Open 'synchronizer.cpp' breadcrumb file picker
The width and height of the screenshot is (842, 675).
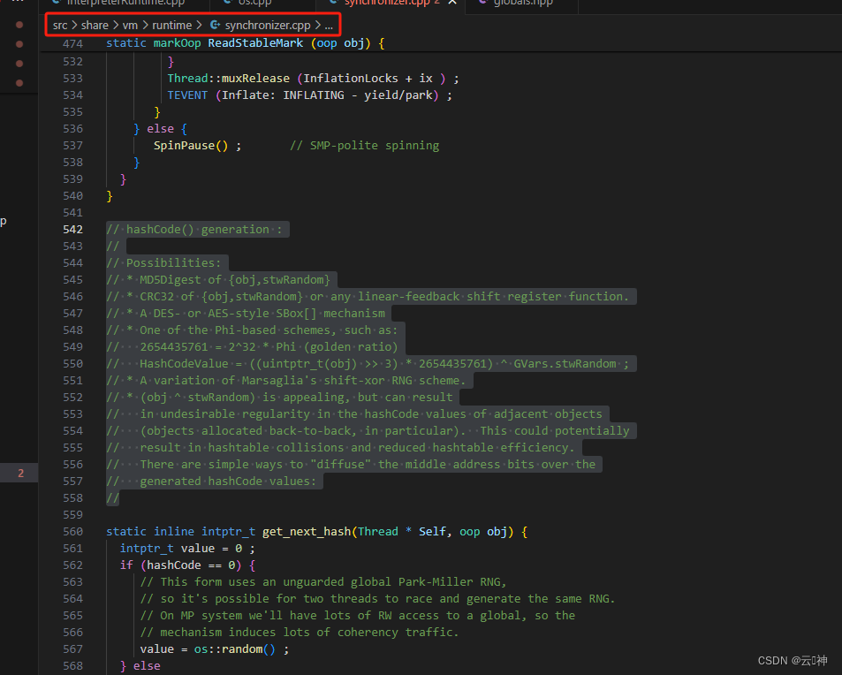coord(268,26)
